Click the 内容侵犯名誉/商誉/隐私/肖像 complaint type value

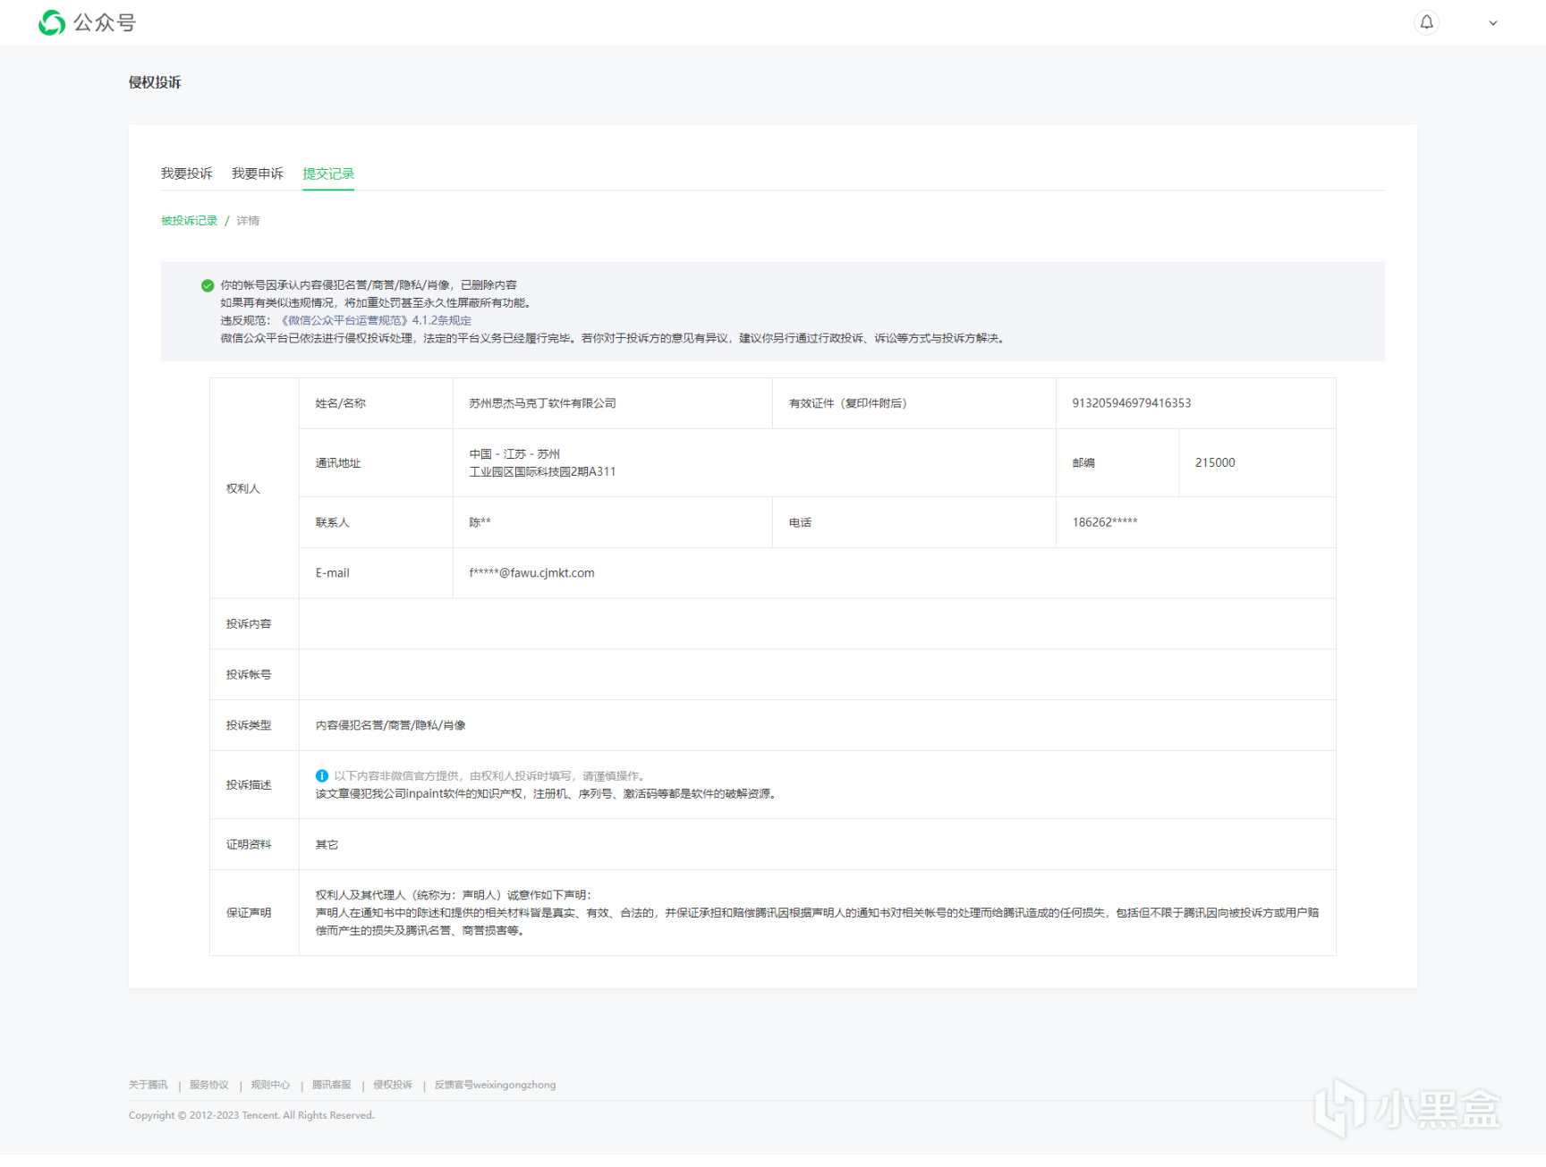coord(391,725)
